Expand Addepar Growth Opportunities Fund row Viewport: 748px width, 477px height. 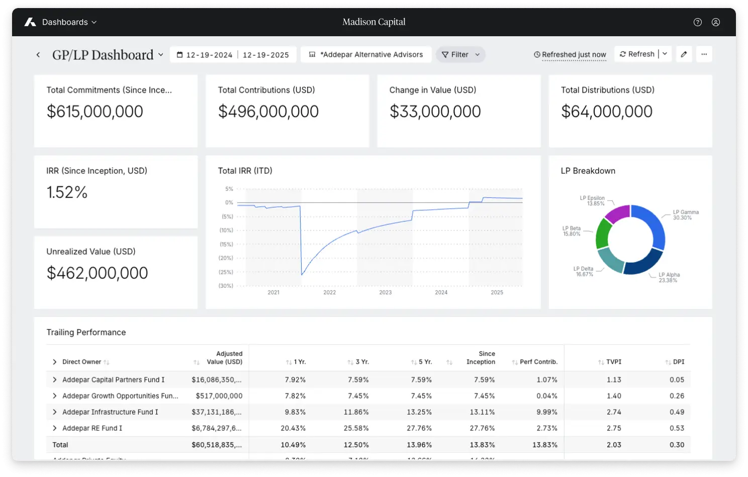point(55,396)
